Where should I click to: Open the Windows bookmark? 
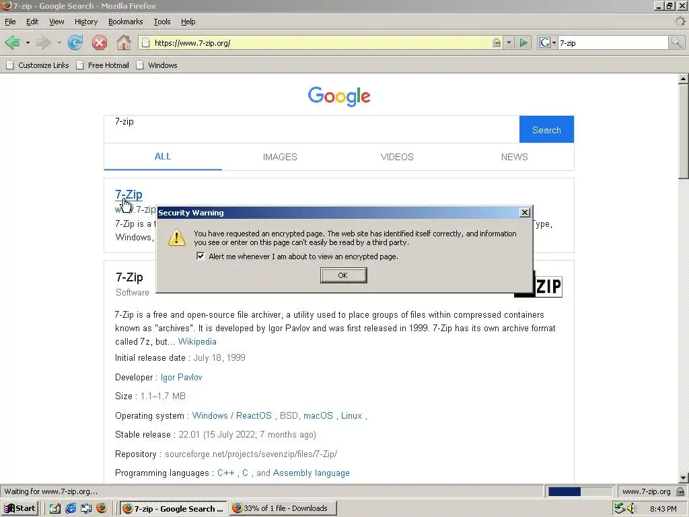click(157, 65)
